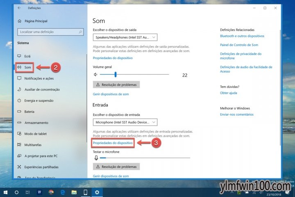Click the Definições Relacionadas heading
The width and height of the screenshot is (295, 197).
(x=237, y=30)
